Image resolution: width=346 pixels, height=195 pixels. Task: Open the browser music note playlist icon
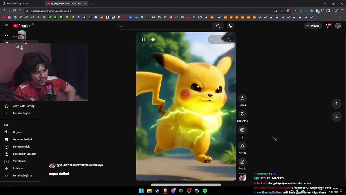[337, 11]
